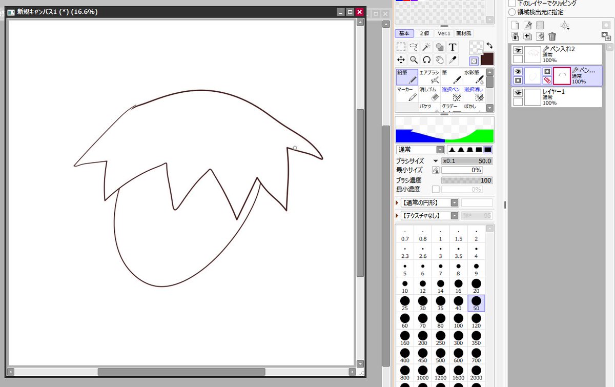Switch to the Ver.1 tab
Screen dimensions: 615x387
(x=443, y=33)
